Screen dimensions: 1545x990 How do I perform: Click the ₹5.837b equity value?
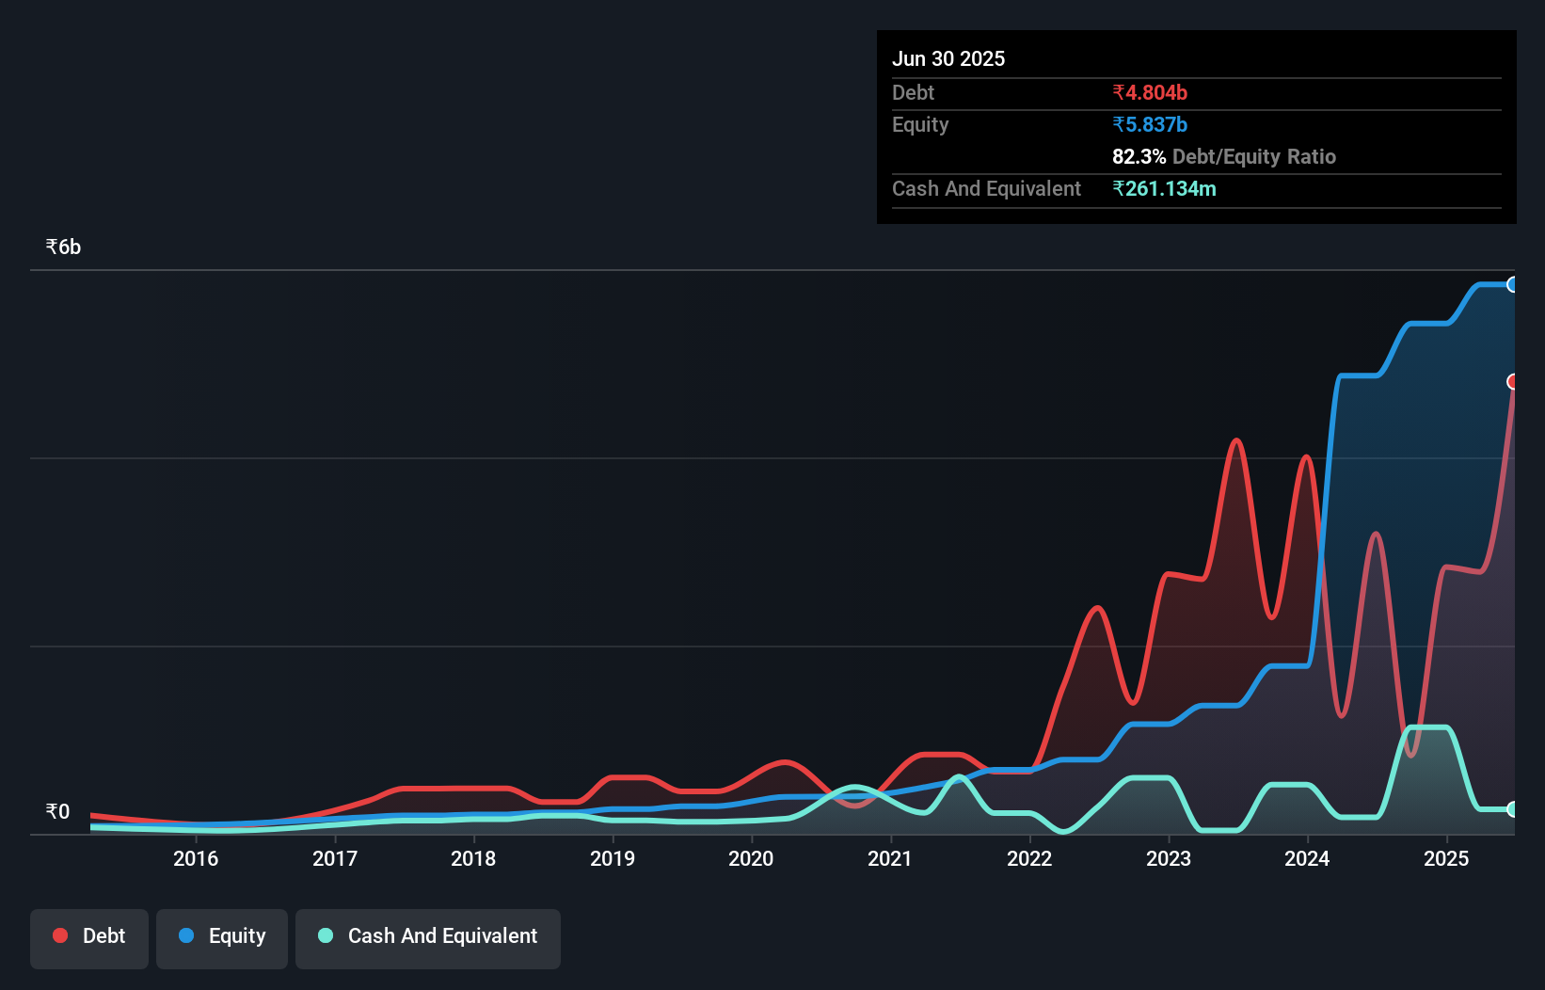point(1150,124)
